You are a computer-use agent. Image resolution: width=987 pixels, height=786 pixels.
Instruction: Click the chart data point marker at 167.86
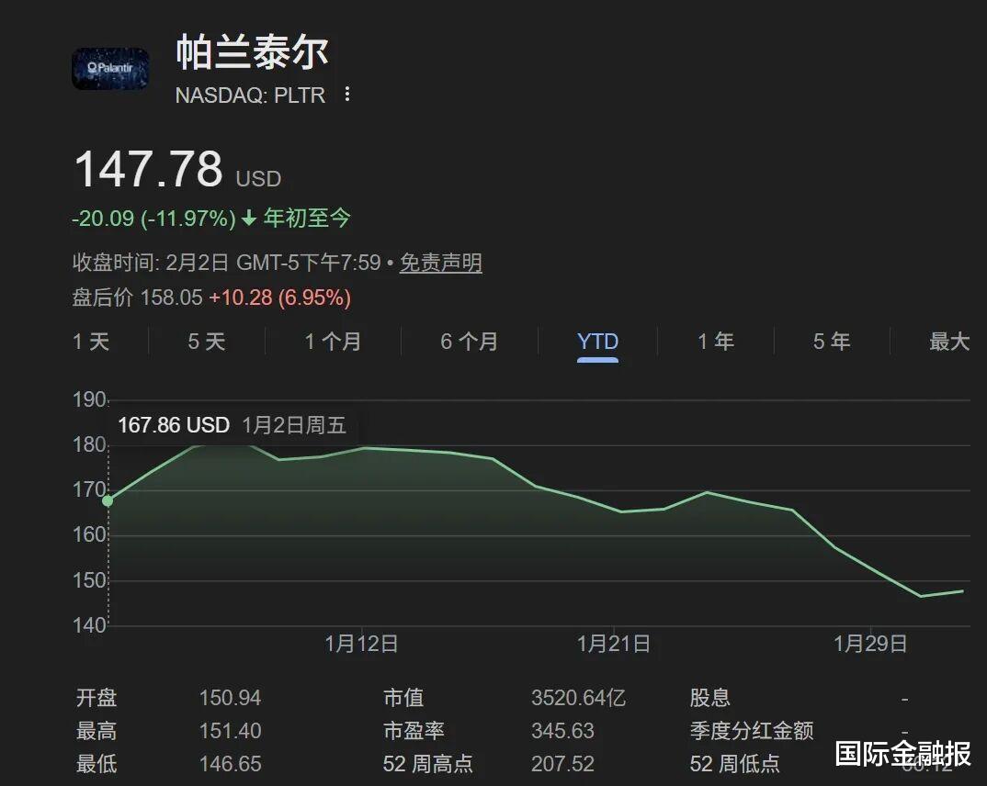(108, 500)
